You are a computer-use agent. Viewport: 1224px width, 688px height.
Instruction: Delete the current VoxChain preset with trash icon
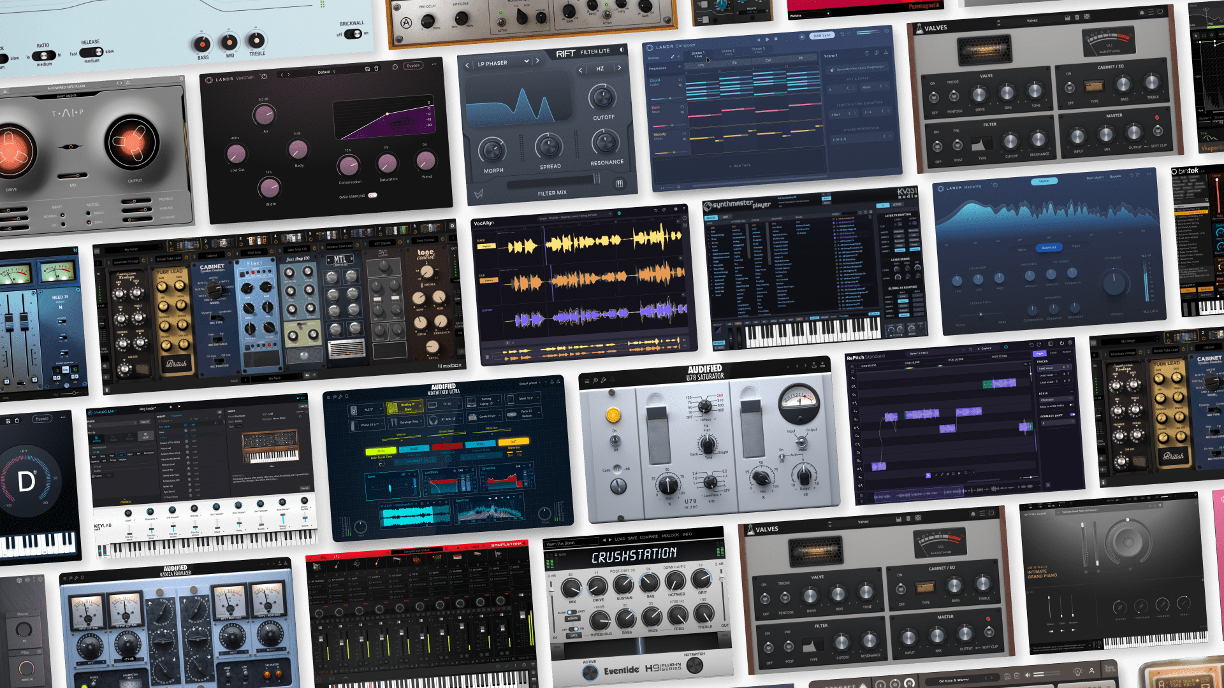coord(376,68)
